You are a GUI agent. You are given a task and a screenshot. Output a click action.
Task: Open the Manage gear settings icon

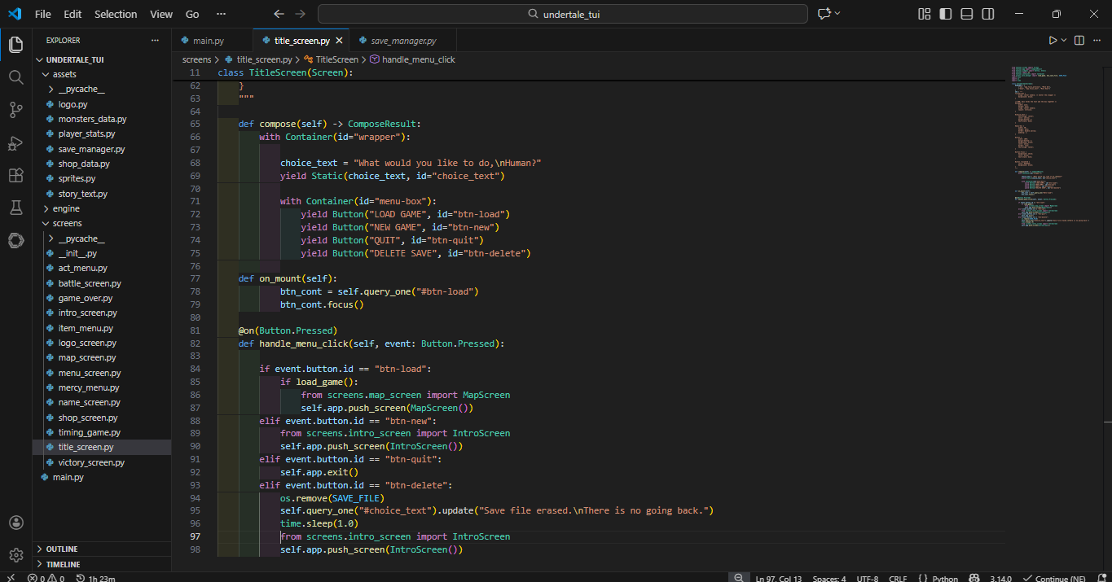[x=15, y=555]
